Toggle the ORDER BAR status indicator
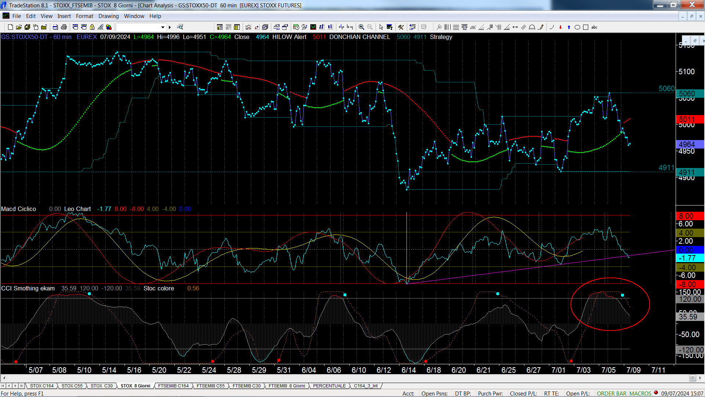Viewport: 705px width, 397px height. pyautogui.click(x=611, y=394)
